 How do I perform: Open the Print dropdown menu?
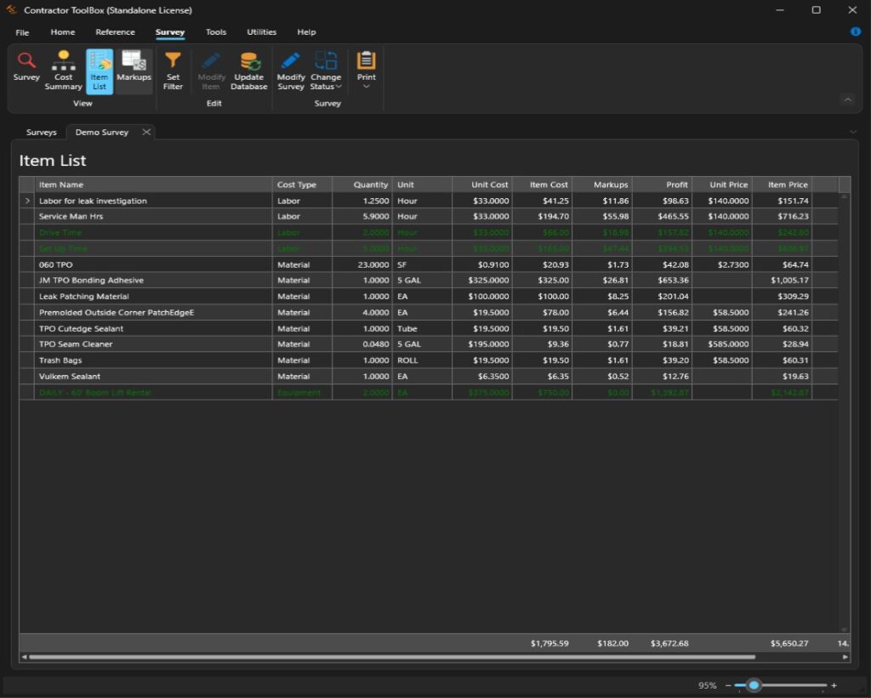(x=366, y=71)
